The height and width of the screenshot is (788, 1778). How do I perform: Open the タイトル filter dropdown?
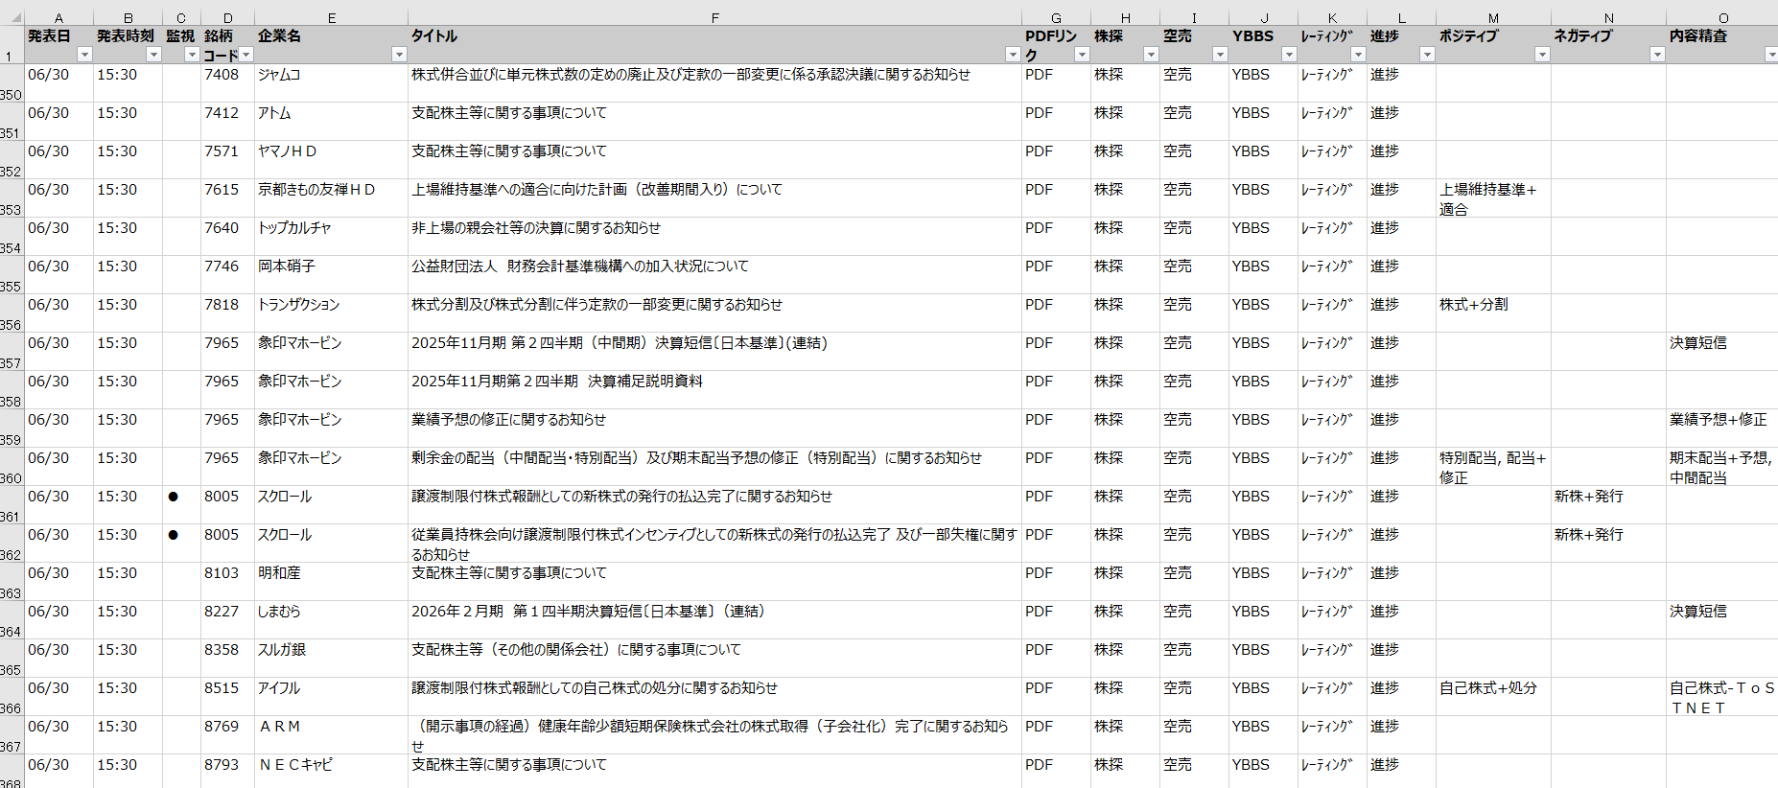[x=1013, y=55]
